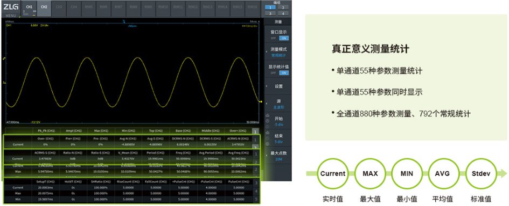Expand the 测量模式 option

click(x=278, y=51)
